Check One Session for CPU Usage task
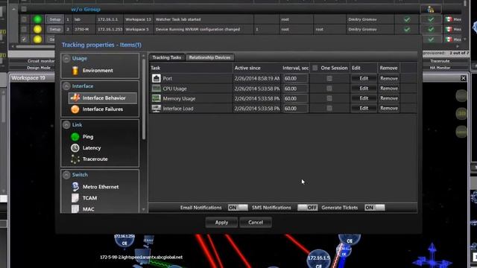The width and height of the screenshot is (477, 268). 329,89
